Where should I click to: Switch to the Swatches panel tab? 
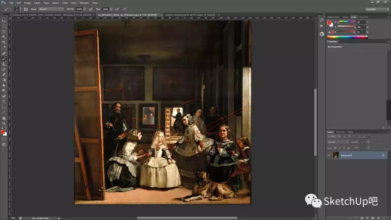click(363, 17)
